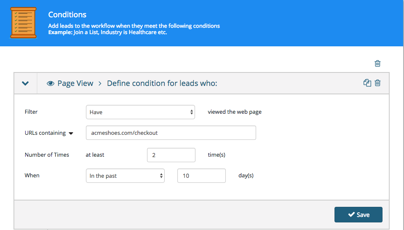Viewport: 404px width, 230px height.
Task: Click the 'at least' label
Action: [95, 155]
